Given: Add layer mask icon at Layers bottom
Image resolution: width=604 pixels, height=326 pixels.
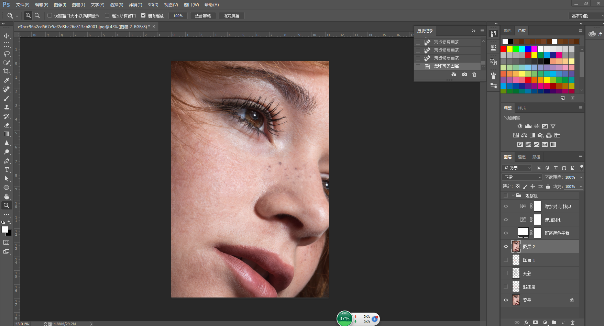Looking at the screenshot, I should (x=535, y=322).
